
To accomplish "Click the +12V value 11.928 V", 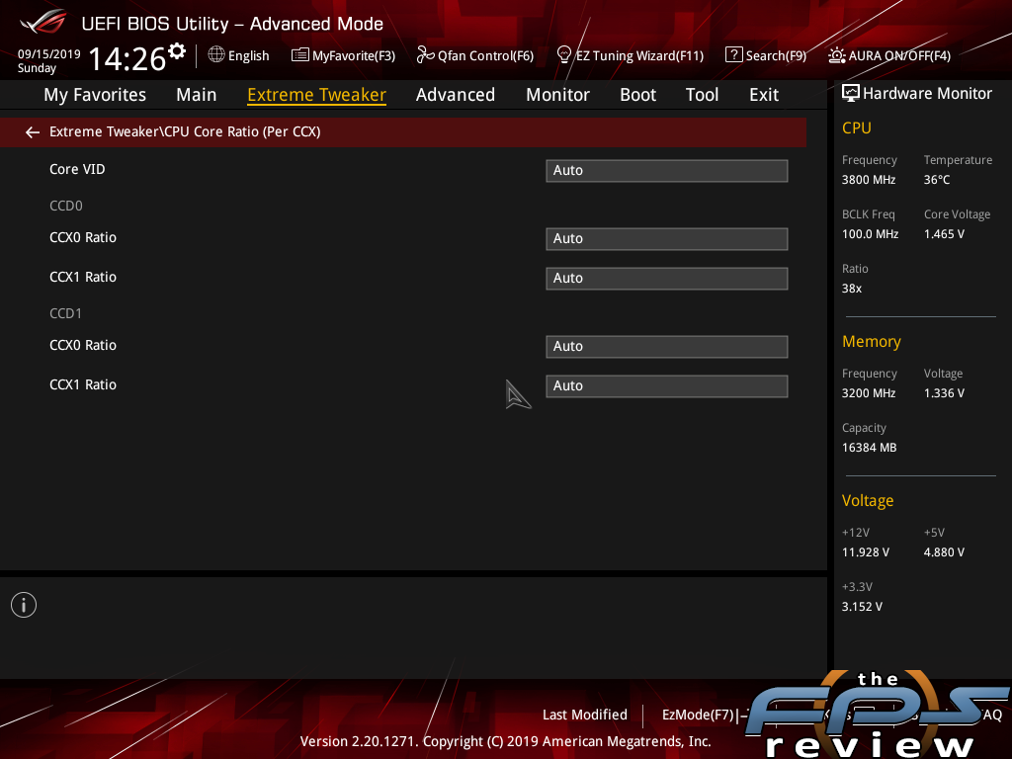I will coord(866,552).
